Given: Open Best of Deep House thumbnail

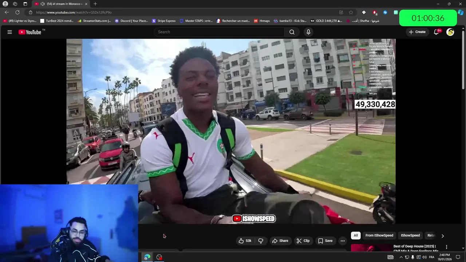Looking at the screenshot, I should tap(371, 248).
